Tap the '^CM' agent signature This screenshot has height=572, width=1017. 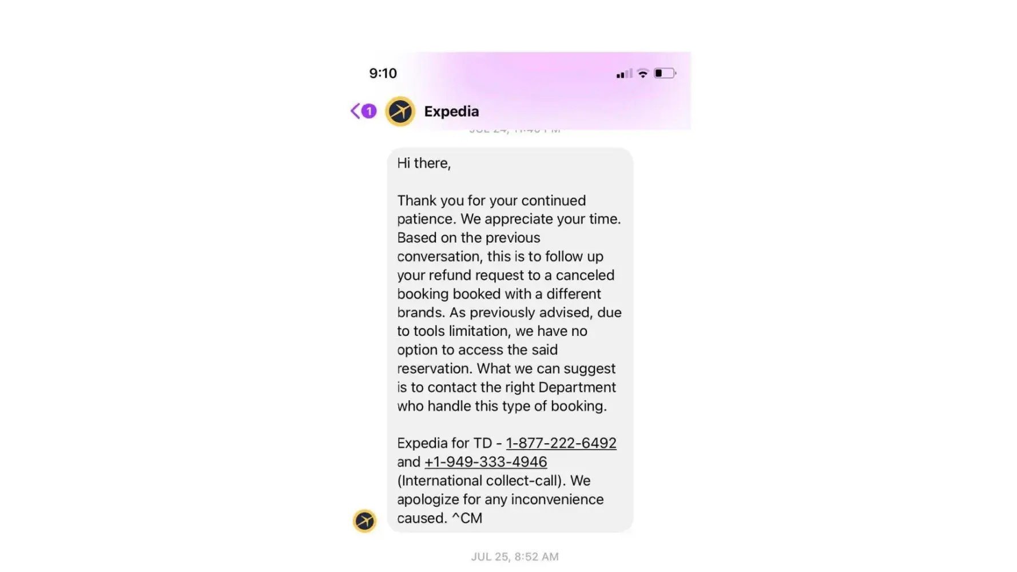point(467,518)
